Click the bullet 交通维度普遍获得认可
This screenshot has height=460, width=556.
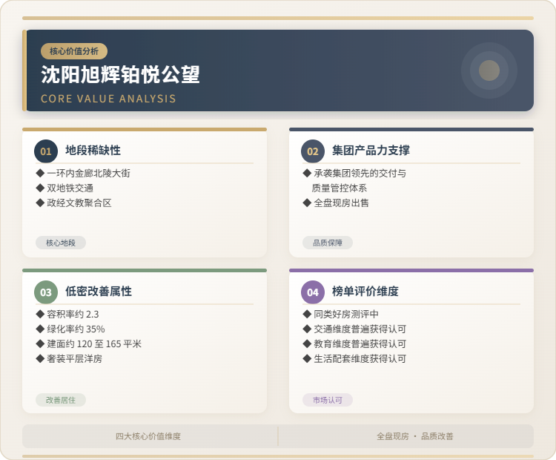pyautogui.click(x=354, y=329)
